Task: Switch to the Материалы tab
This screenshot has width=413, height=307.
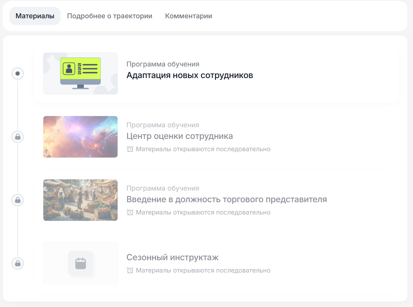Action: (x=35, y=16)
